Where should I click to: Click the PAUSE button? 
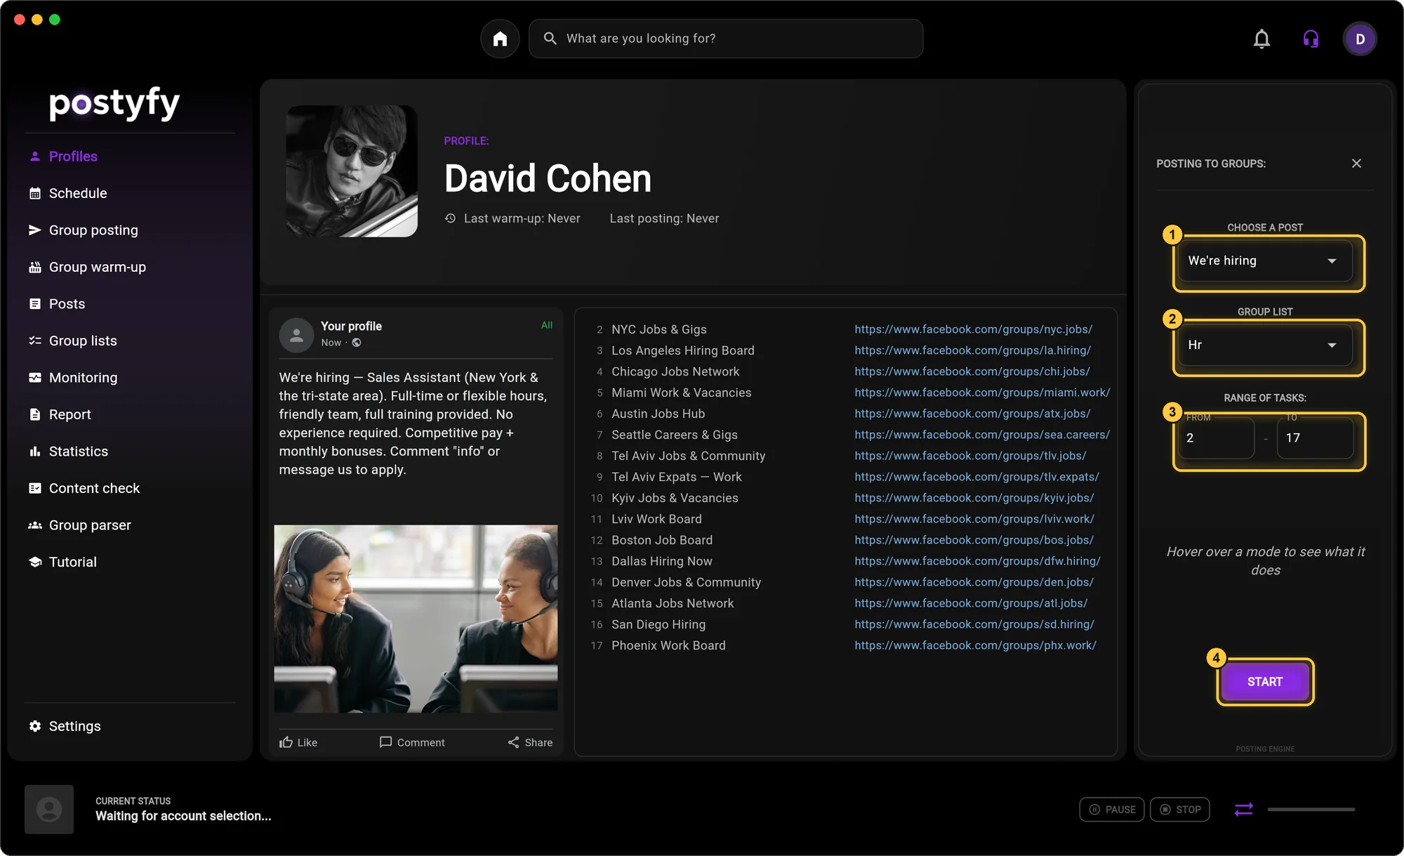coord(1112,810)
